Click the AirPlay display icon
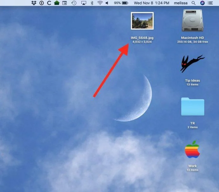Screen dimensions: 219x192 tap(83, 3)
